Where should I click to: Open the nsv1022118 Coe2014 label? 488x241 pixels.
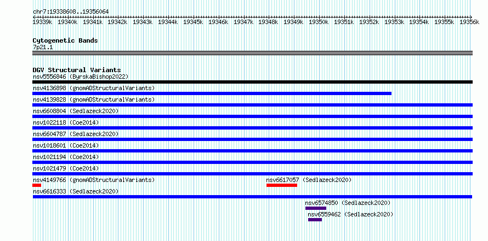coord(66,122)
